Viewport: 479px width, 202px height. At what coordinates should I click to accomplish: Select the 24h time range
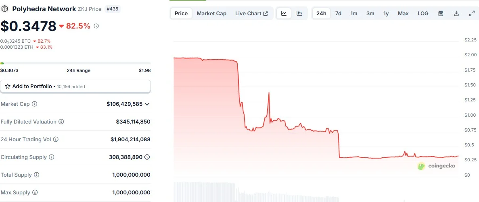[321, 13]
